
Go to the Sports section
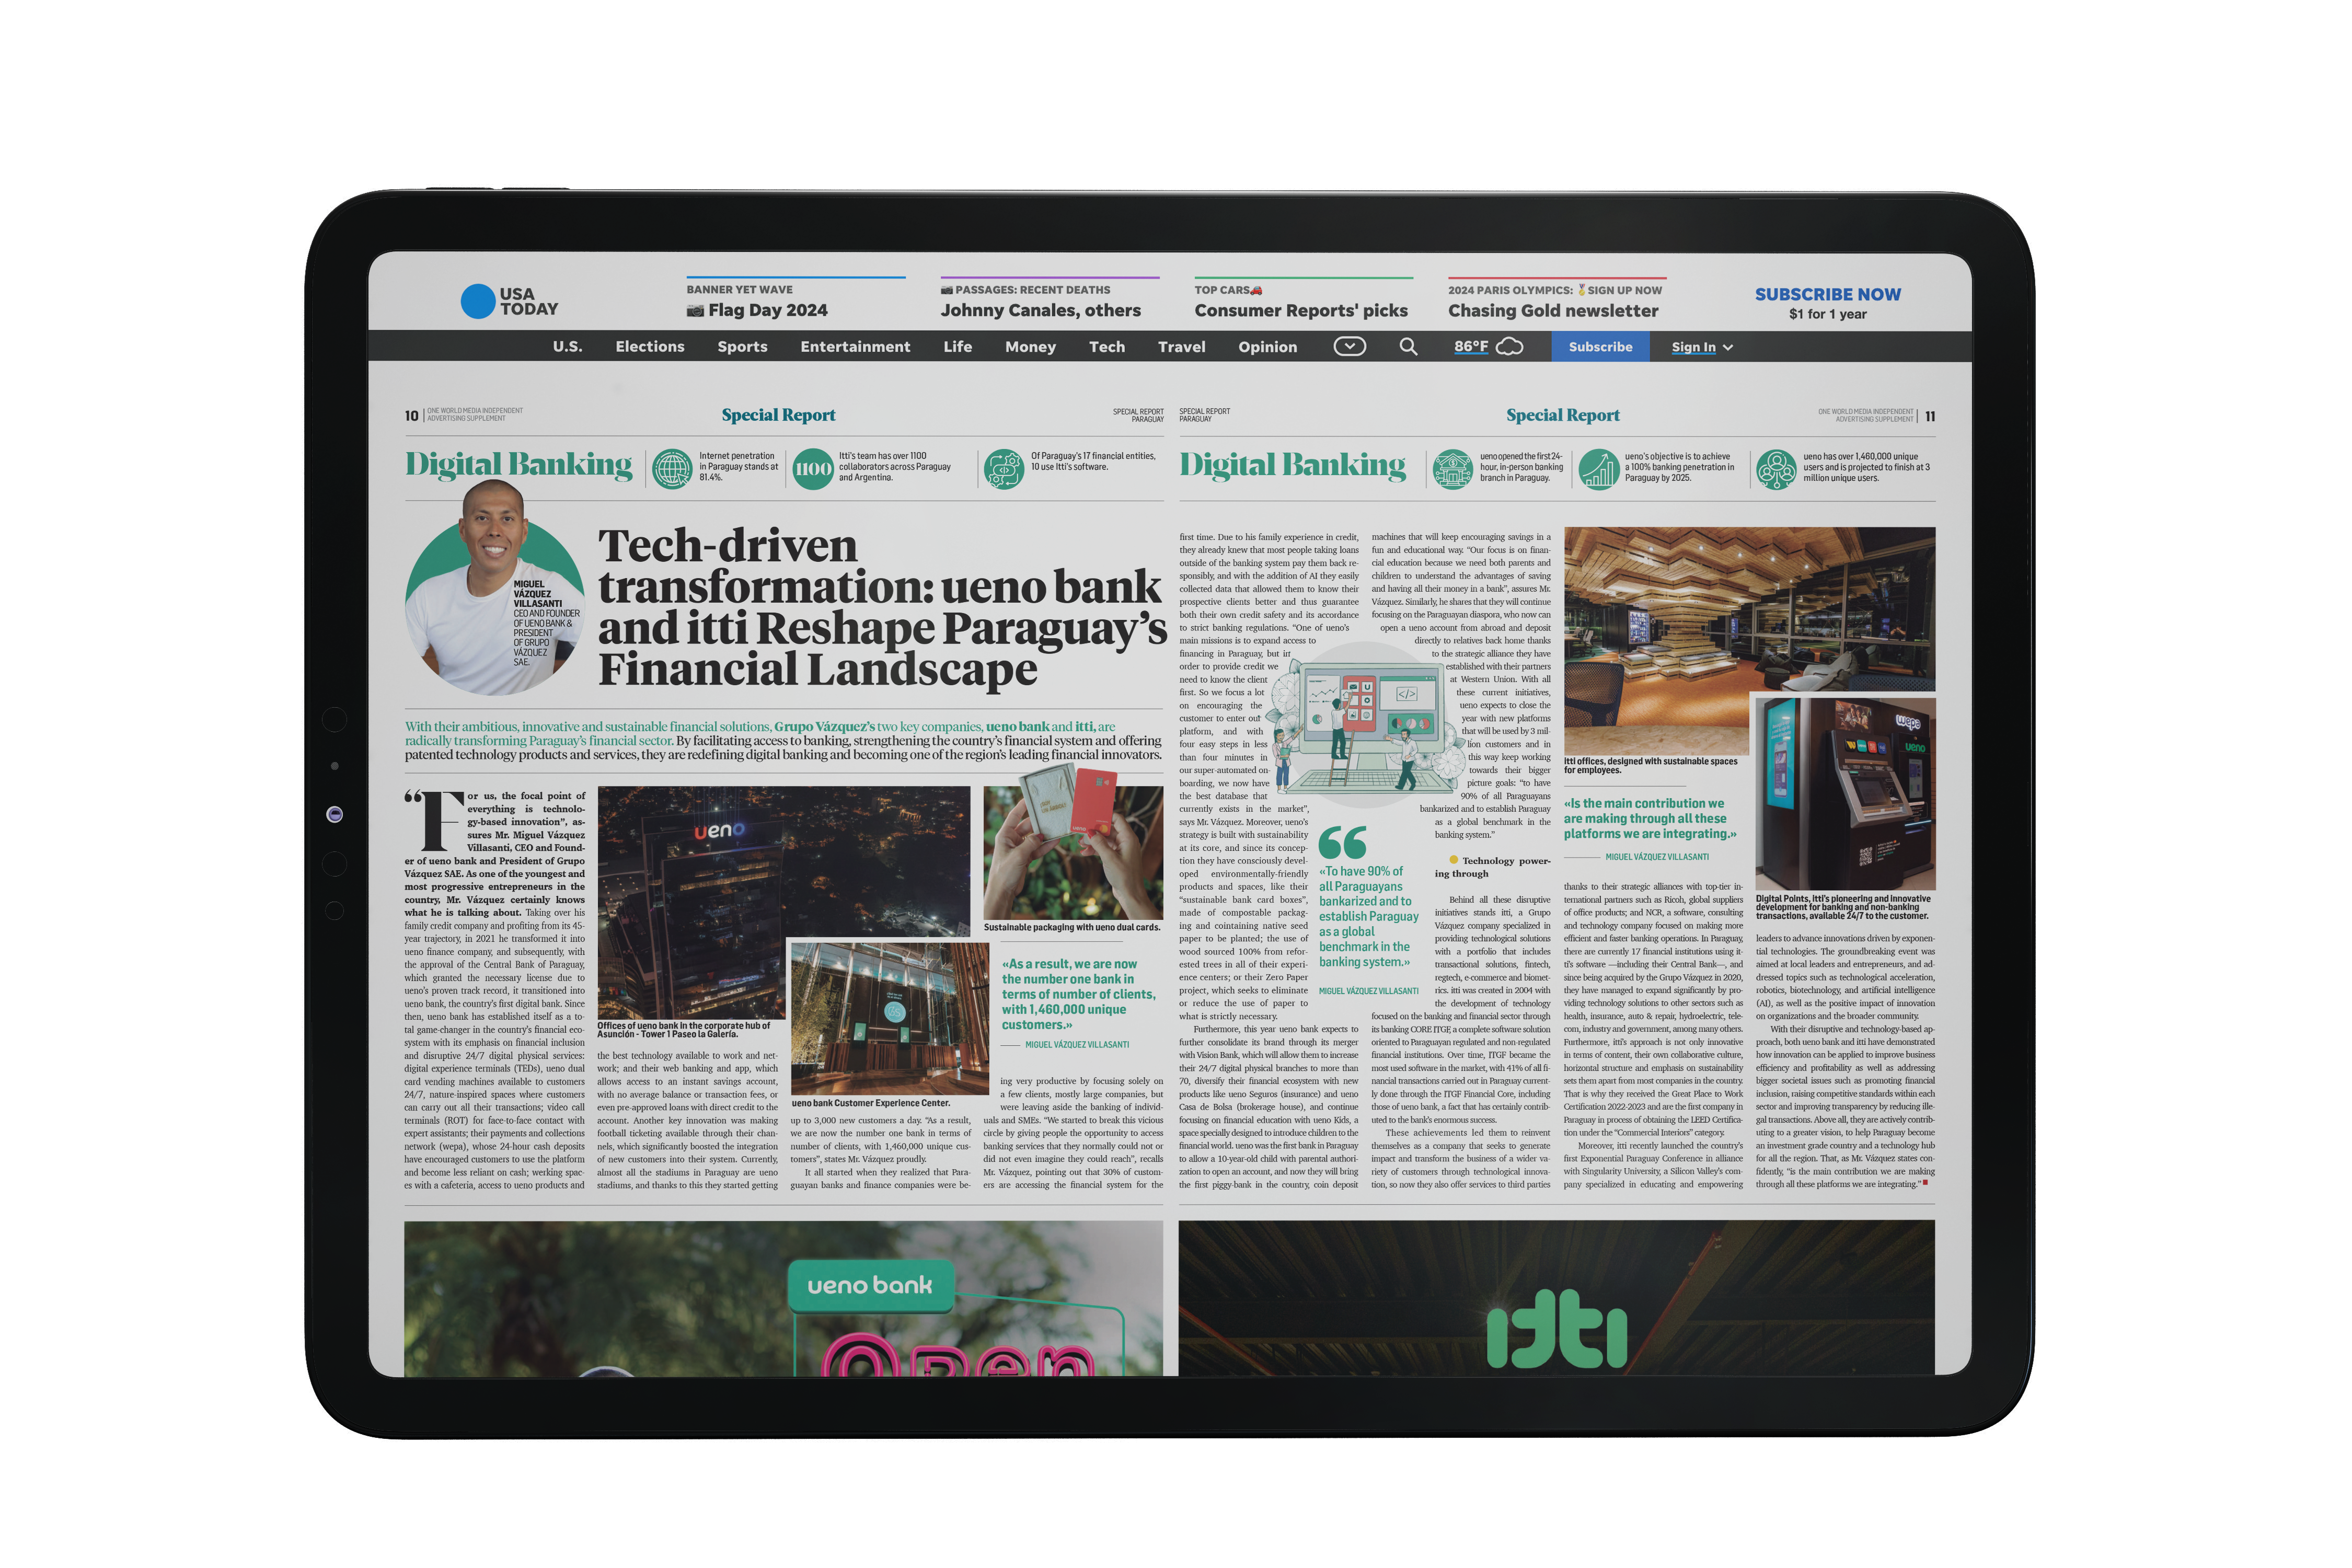[x=742, y=346]
